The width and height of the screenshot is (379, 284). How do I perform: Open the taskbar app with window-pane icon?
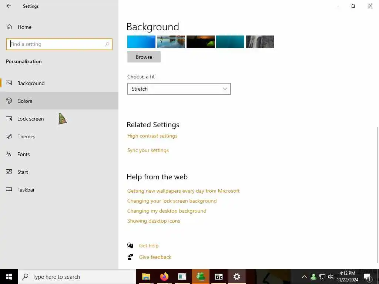[182, 277]
